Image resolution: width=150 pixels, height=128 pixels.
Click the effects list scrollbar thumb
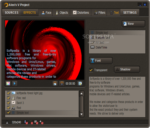coord(81,104)
